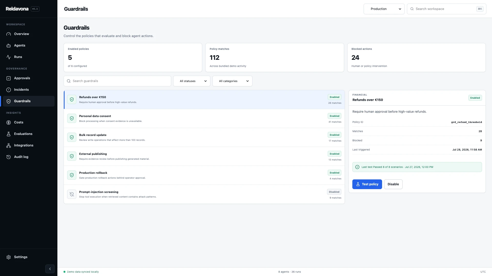The width and height of the screenshot is (492, 276).
Task: Click the v1.1 version badge
Action: (x=35, y=9)
